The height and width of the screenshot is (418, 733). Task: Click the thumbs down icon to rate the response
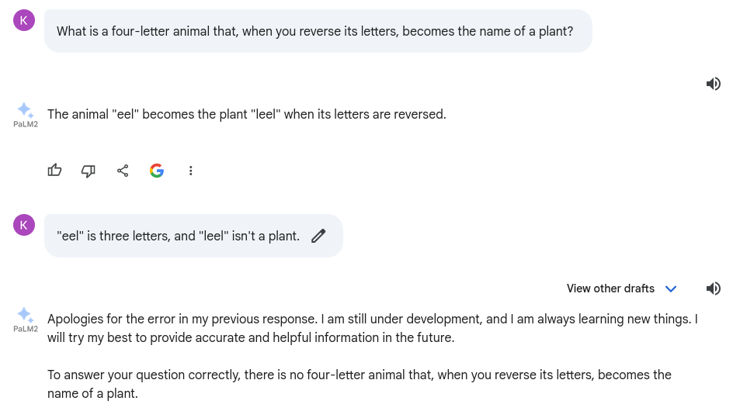[x=89, y=171]
